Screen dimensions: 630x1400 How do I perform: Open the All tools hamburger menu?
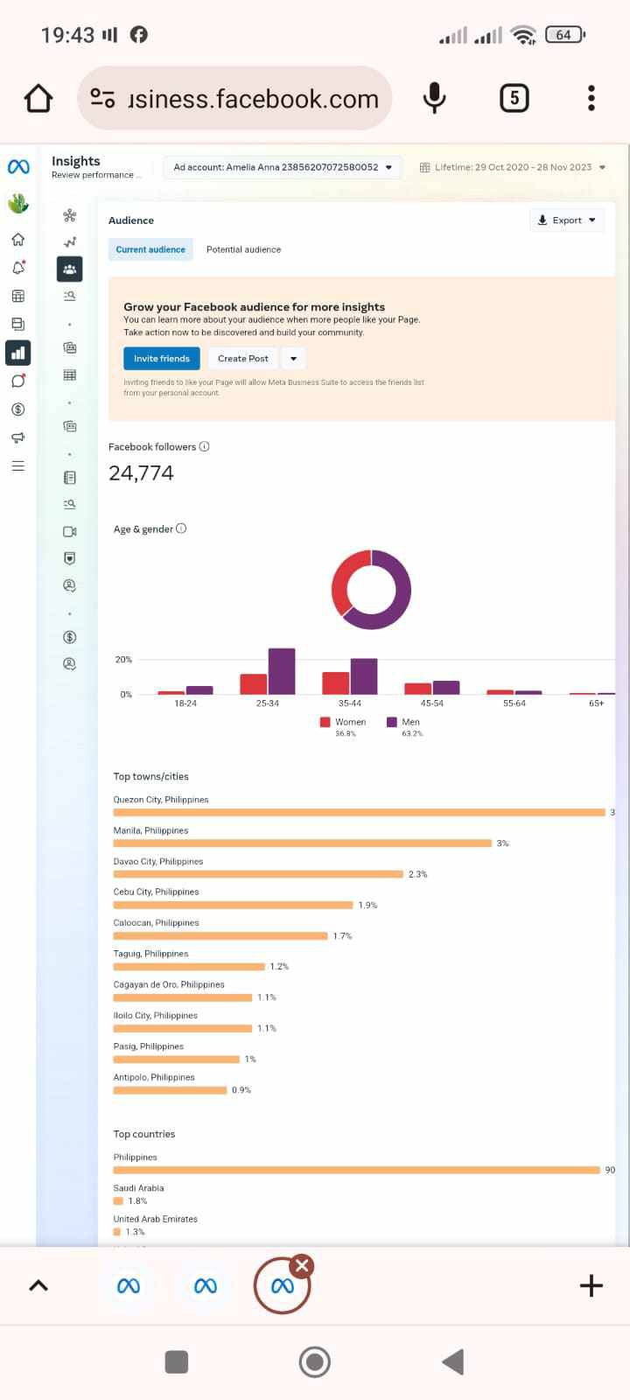17,465
